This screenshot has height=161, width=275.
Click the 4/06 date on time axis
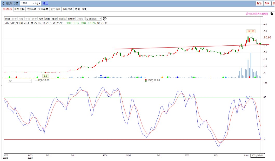point(105,155)
